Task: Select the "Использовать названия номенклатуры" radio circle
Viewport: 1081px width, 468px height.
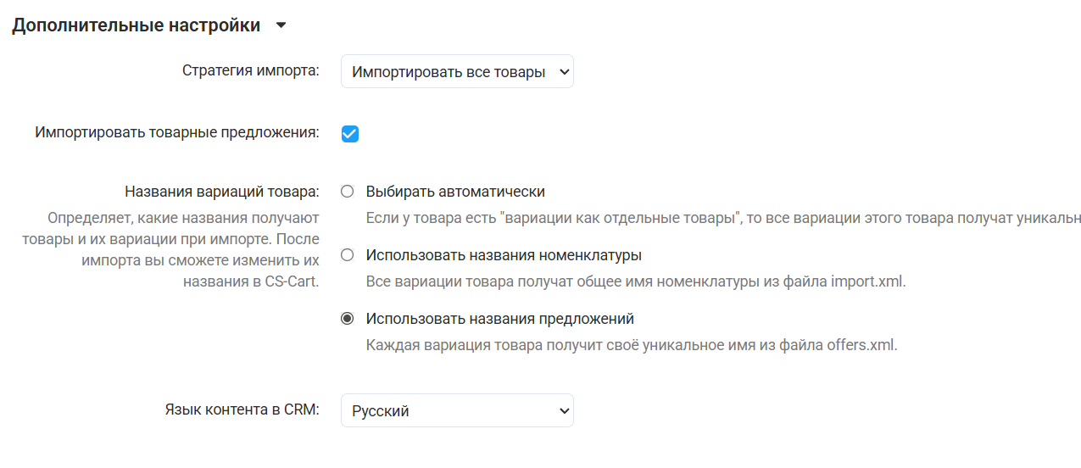Action: [x=347, y=255]
